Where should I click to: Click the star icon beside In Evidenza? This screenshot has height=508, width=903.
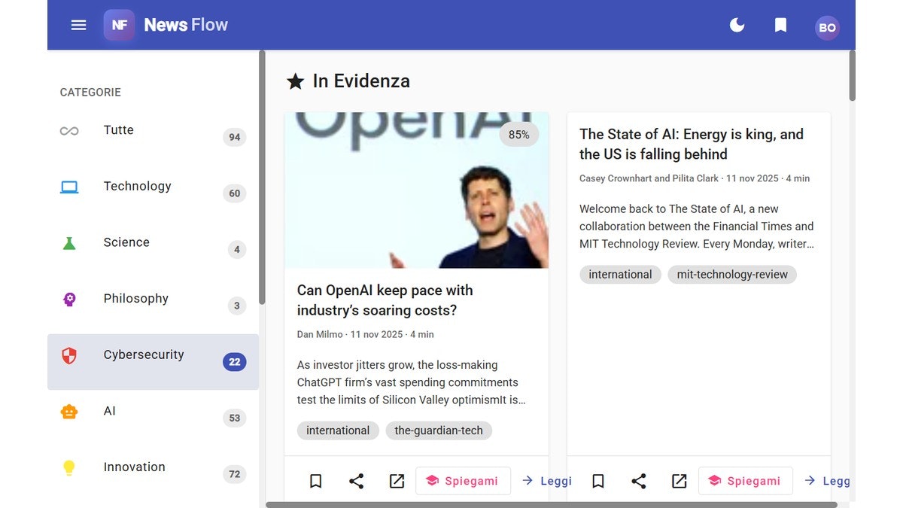tap(295, 81)
